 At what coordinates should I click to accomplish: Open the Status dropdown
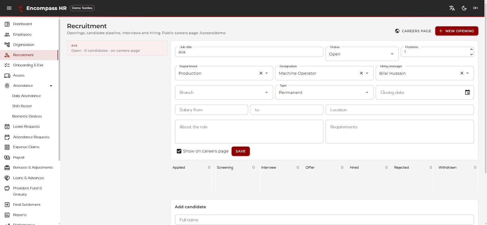[362, 54]
